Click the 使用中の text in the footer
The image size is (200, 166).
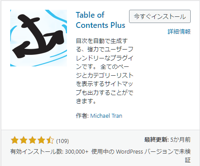[x=103, y=151]
